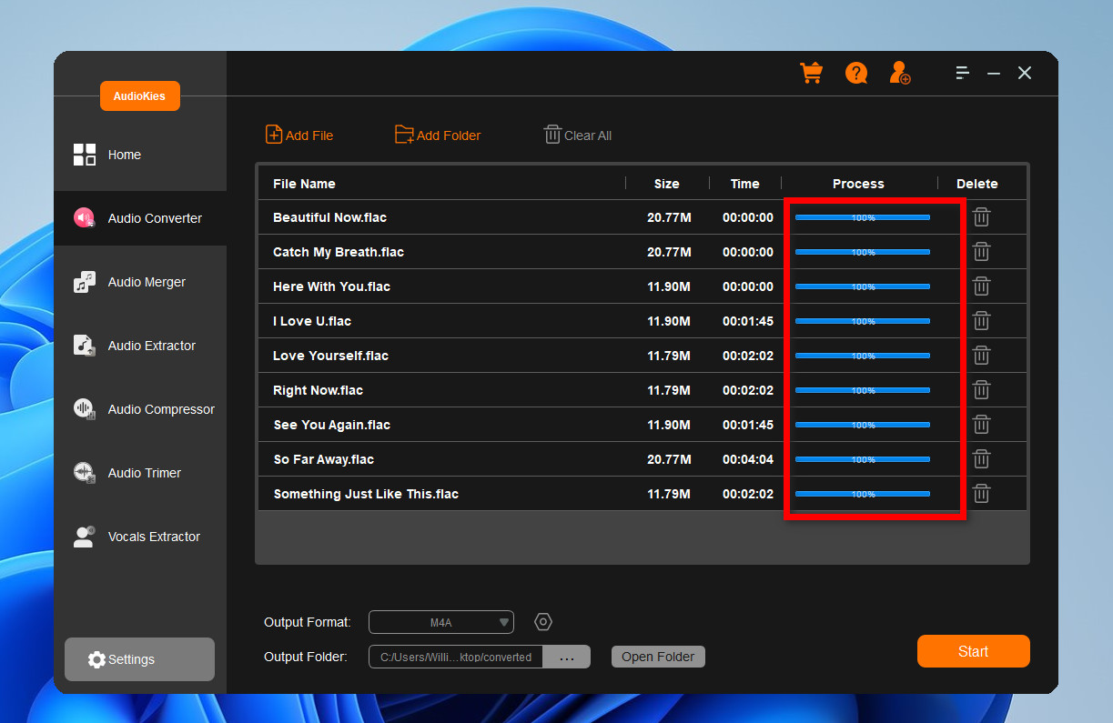Expand the M4A output format dropdown
Image resolution: width=1113 pixels, height=723 pixels.
pos(441,622)
